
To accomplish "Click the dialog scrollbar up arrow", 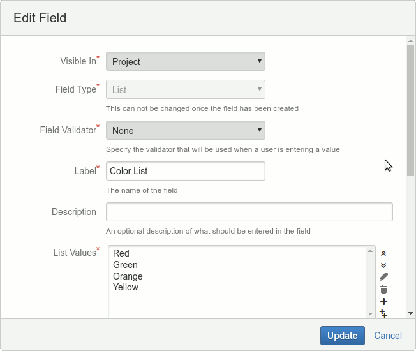I will click(410, 41).
